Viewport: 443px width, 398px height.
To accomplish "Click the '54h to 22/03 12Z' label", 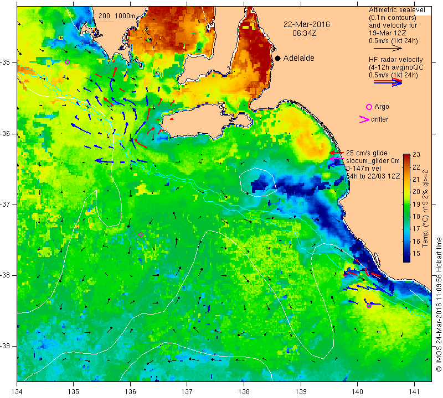I will coord(373,176).
